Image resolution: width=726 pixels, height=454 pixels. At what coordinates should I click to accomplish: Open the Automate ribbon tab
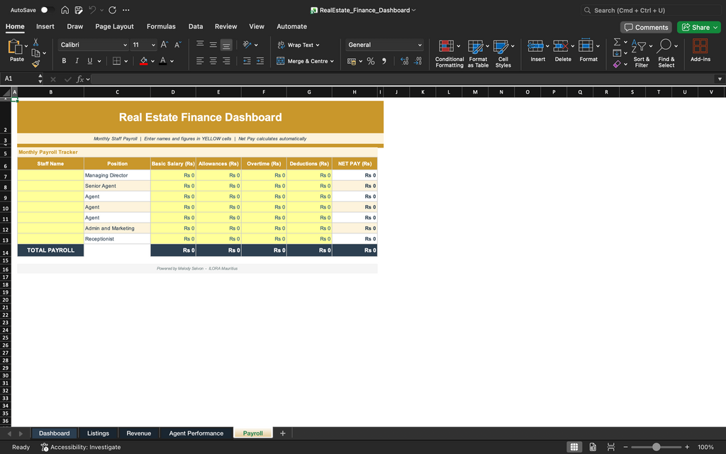(291, 26)
